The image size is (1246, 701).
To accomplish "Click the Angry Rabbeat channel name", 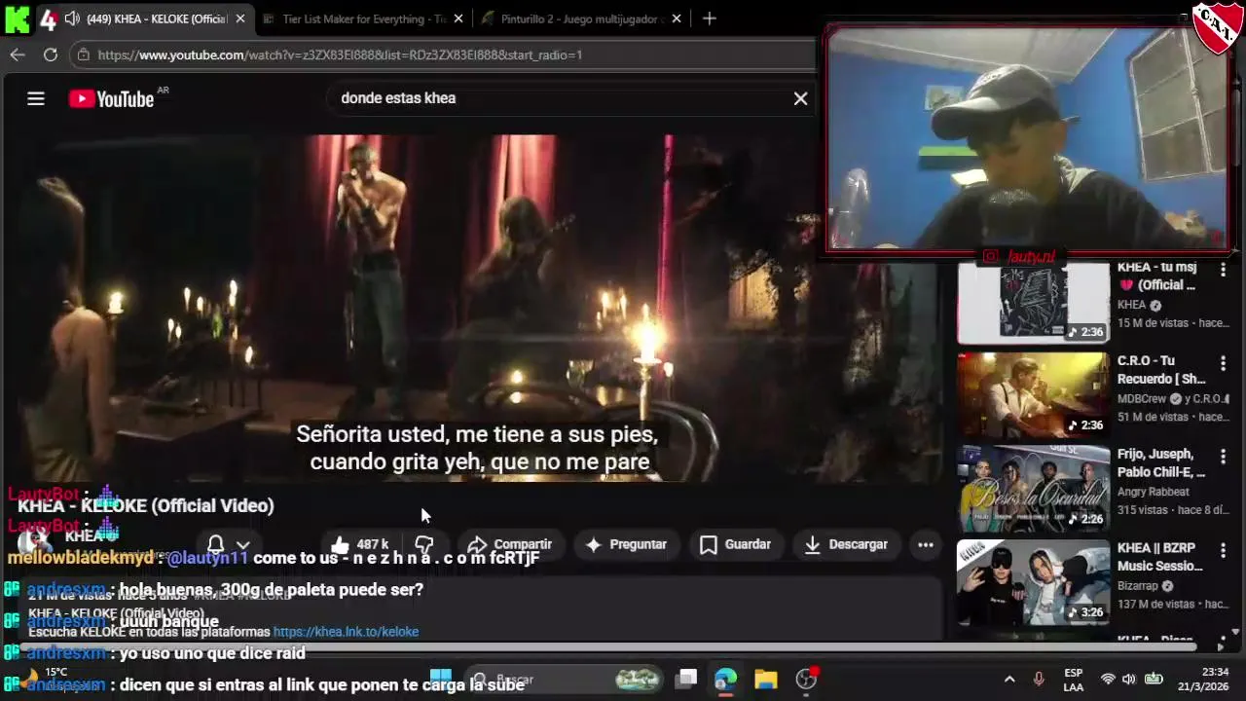I will (1154, 492).
